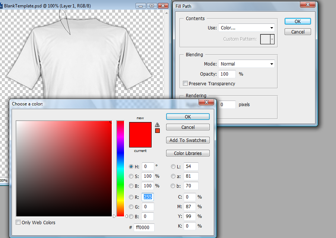This screenshot has height=238, width=336.
Task: Click the vertical hue spectrum slider
Action: point(120,169)
